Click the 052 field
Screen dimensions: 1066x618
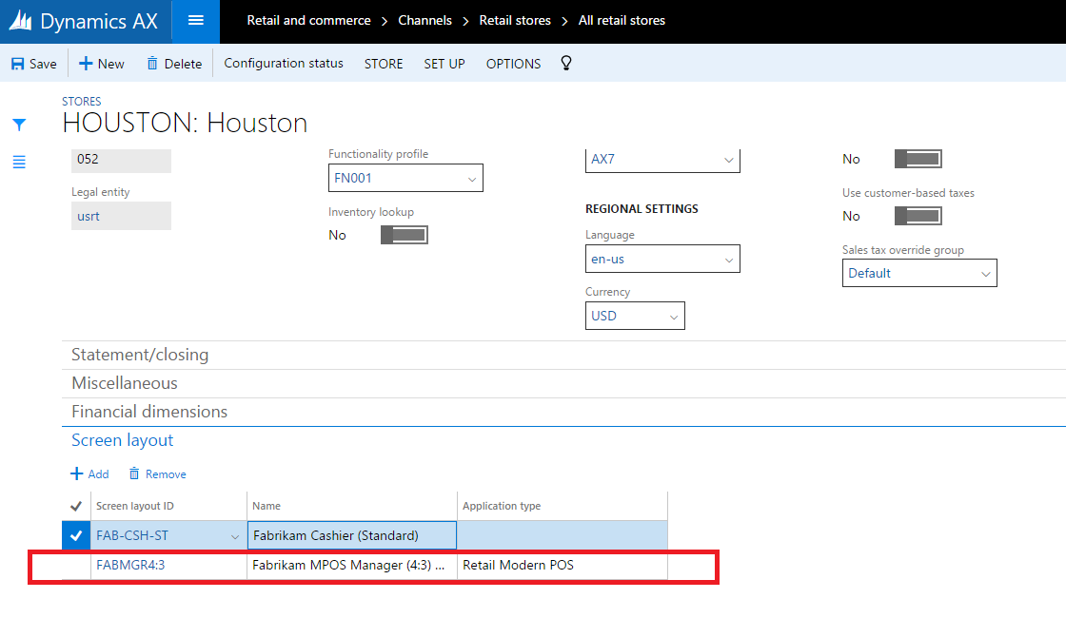click(x=121, y=161)
